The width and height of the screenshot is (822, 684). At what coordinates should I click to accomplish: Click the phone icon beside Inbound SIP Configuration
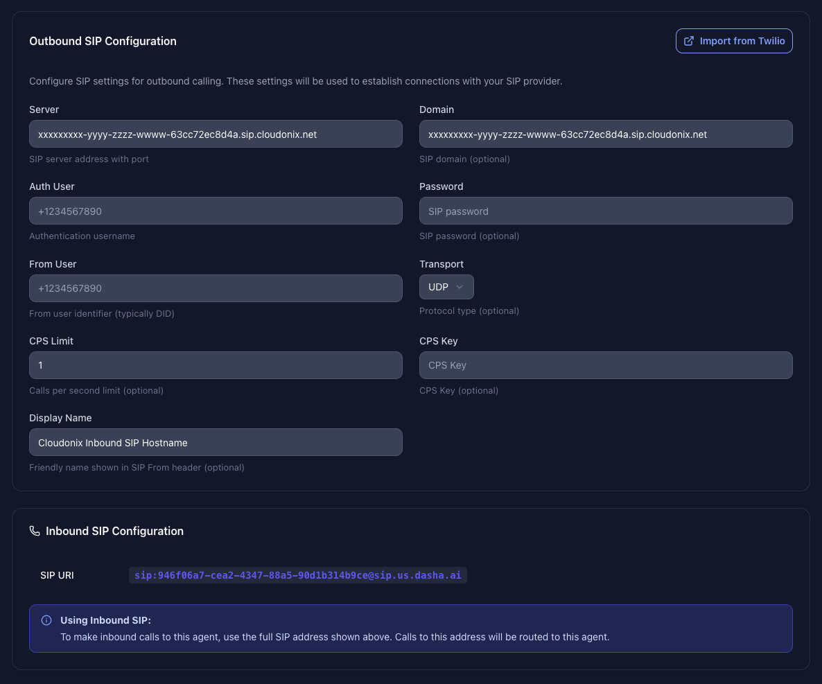[x=35, y=531]
